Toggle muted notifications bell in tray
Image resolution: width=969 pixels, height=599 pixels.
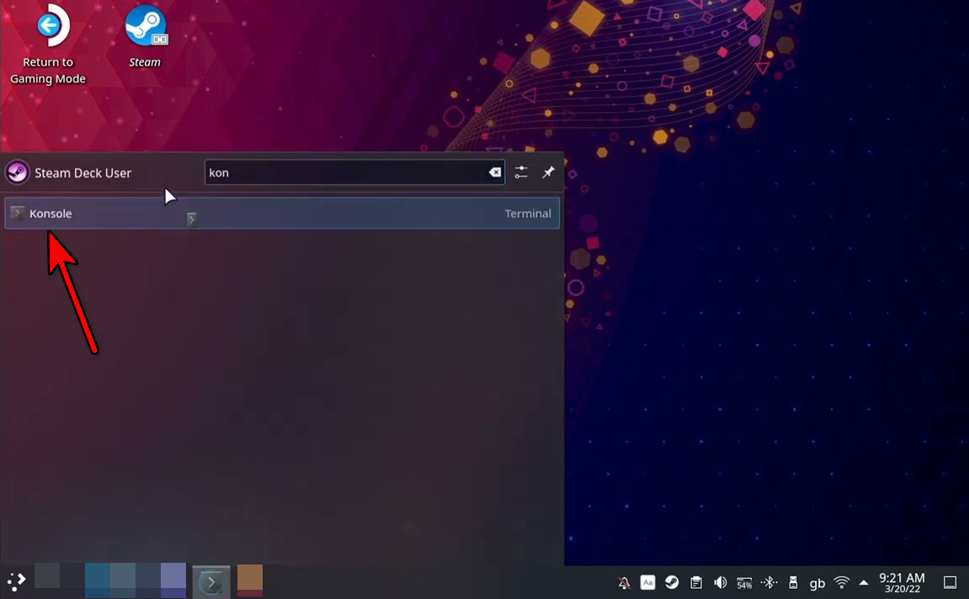click(624, 582)
